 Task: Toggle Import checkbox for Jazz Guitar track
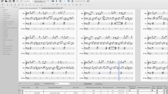(22, 93)
